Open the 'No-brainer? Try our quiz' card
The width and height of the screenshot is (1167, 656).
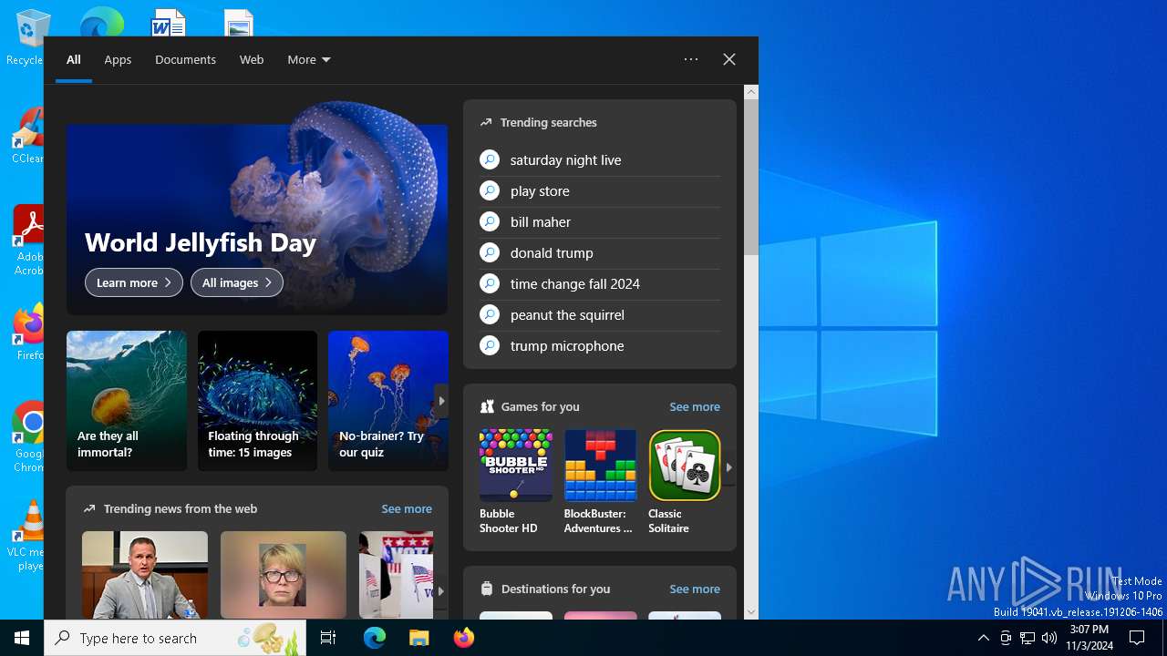tap(388, 401)
